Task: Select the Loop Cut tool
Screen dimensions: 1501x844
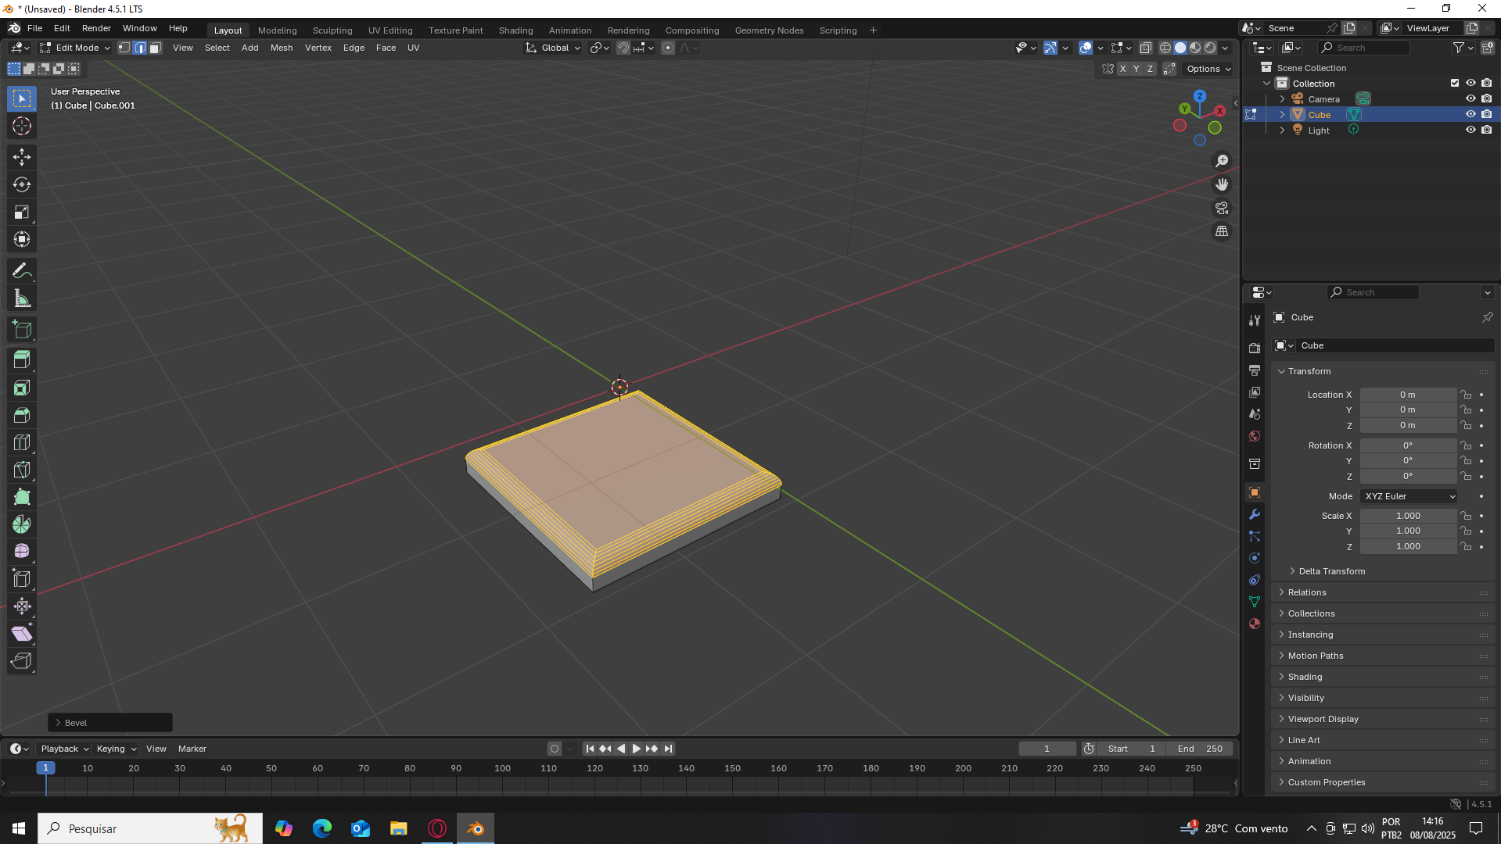Action: (x=22, y=442)
